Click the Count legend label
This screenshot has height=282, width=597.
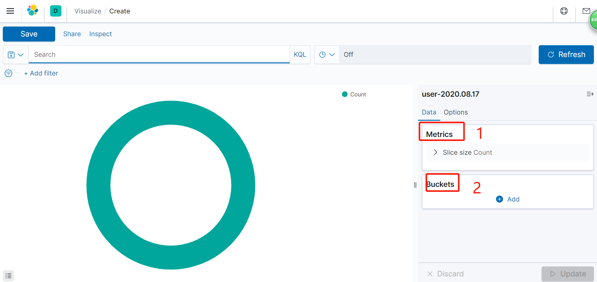[358, 95]
